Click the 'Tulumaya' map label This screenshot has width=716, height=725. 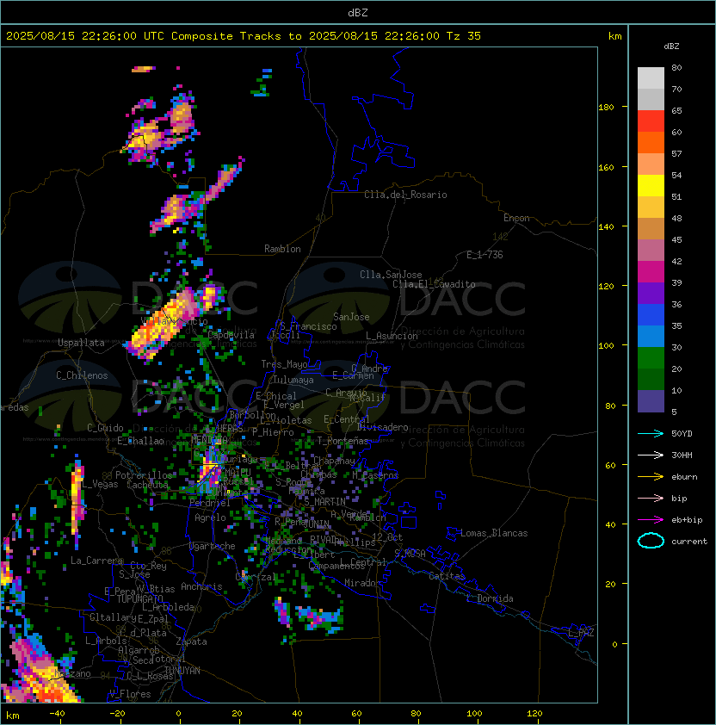click(x=293, y=380)
